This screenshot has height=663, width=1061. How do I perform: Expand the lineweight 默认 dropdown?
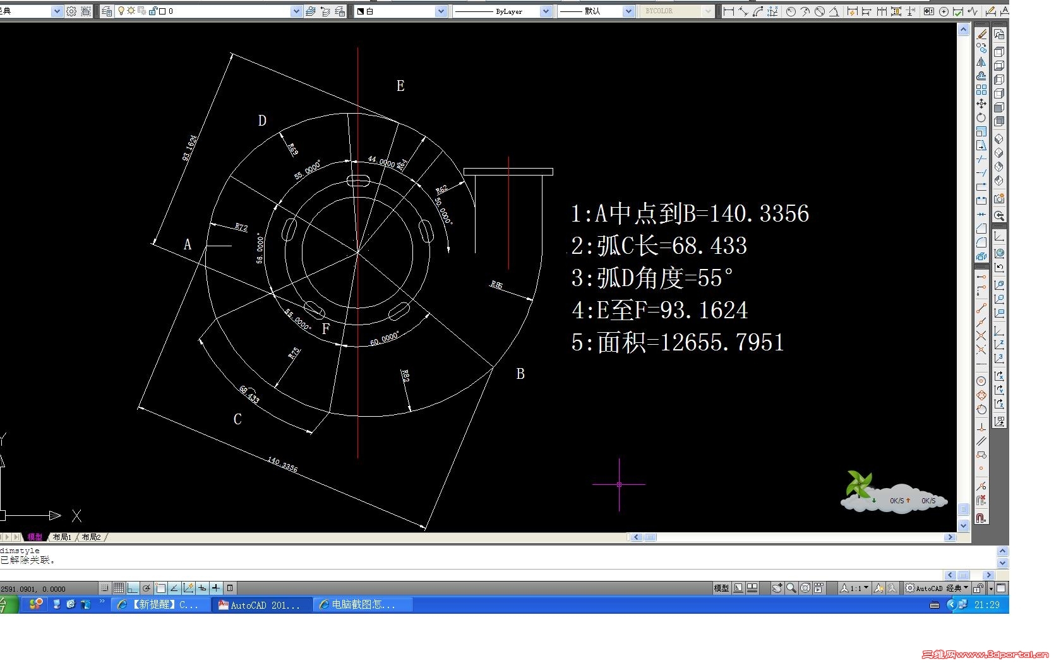[x=628, y=11]
